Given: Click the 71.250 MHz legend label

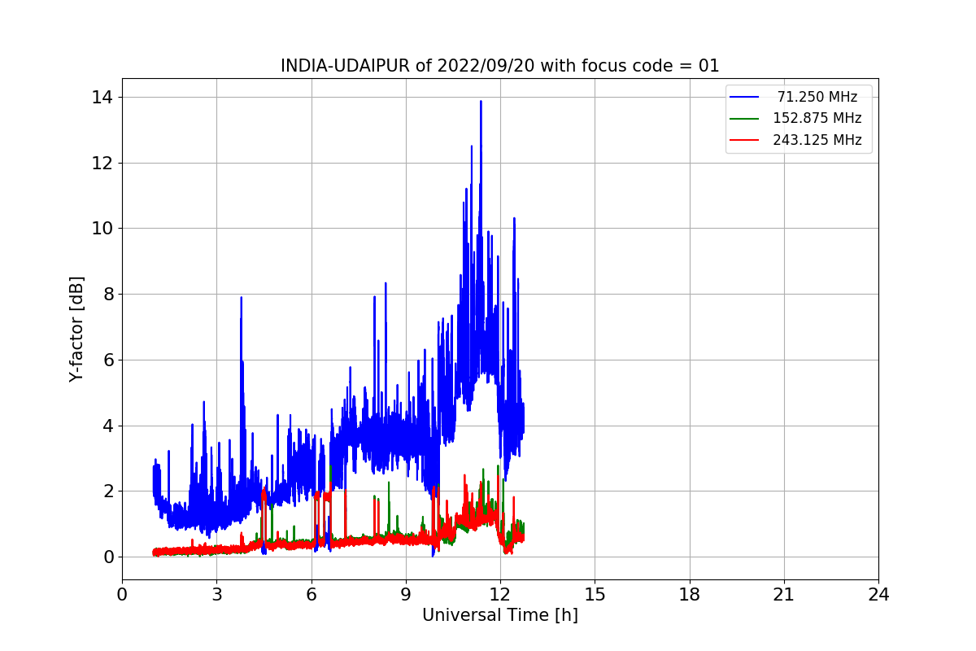Looking at the screenshot, I should pos(817,97).
